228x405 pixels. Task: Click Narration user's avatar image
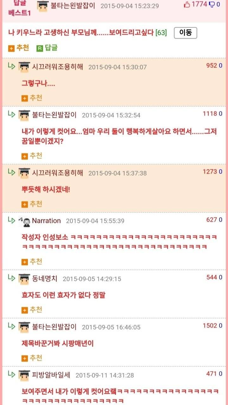coord(24,221)
